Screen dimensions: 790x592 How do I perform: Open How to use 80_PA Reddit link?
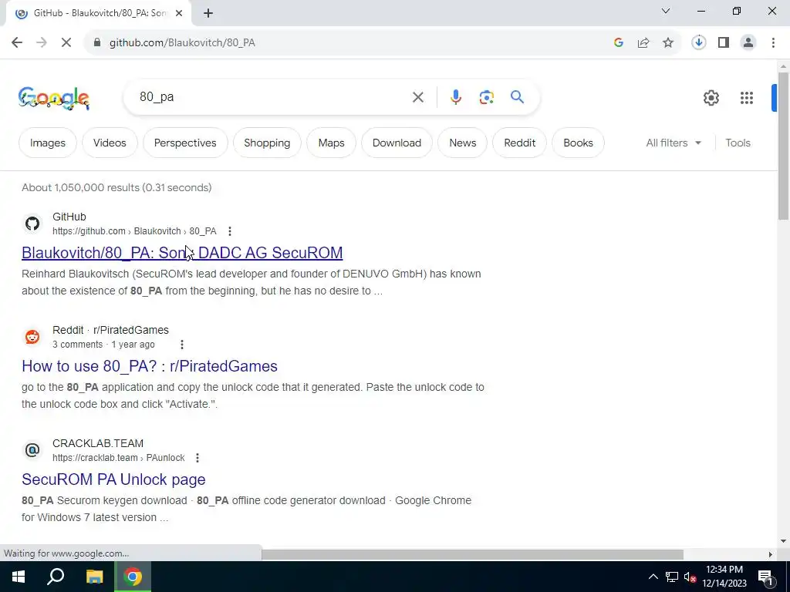pos(149,366)
